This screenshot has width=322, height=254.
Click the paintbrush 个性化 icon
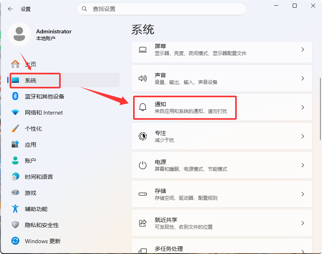click(x=15, y=128)
